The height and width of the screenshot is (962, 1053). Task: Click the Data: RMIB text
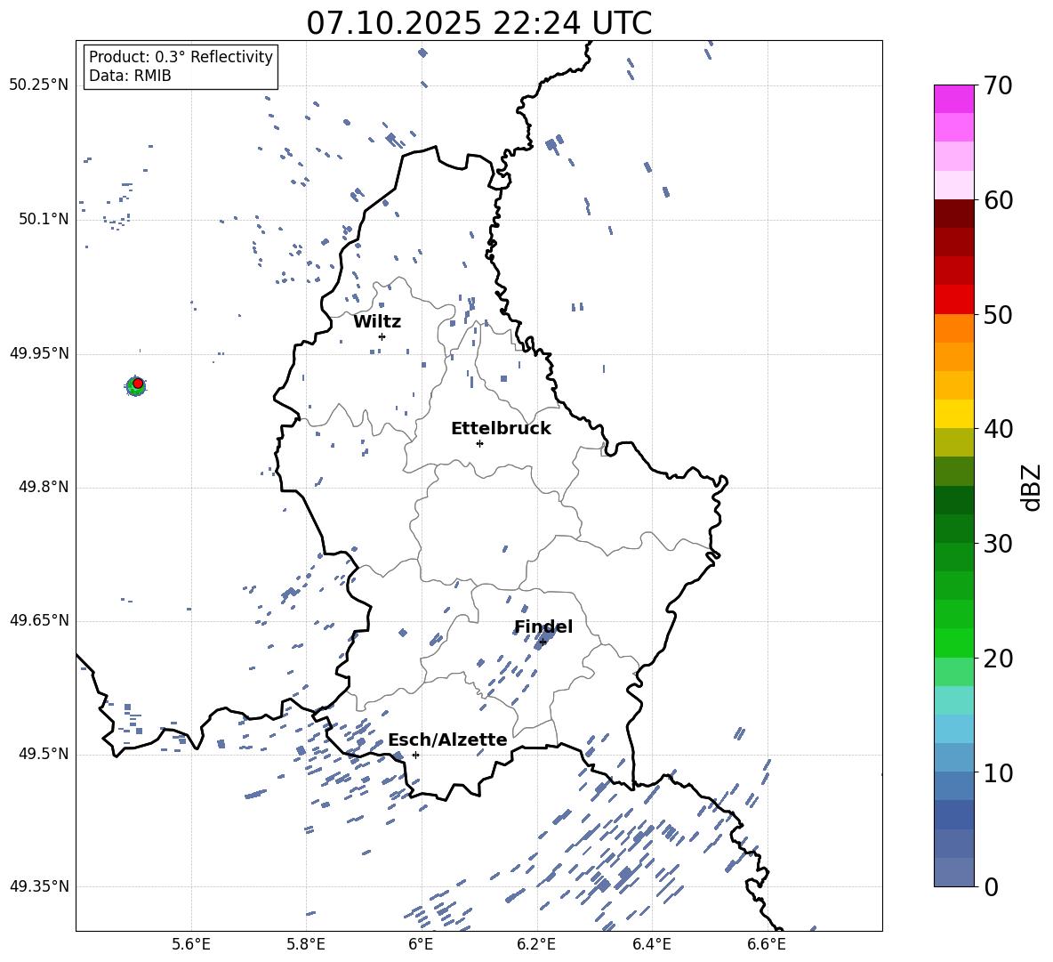pyautogui.click(x=130, y=76)
